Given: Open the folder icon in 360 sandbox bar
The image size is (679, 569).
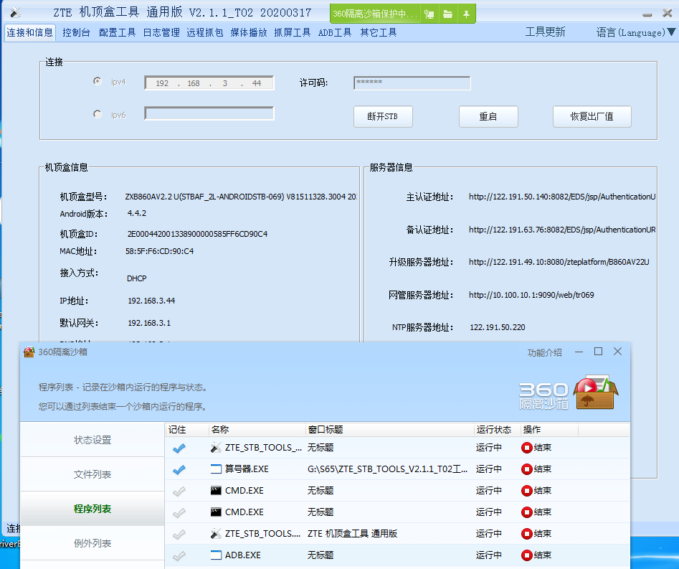Looking at the screenshot, I should [447, 14].
